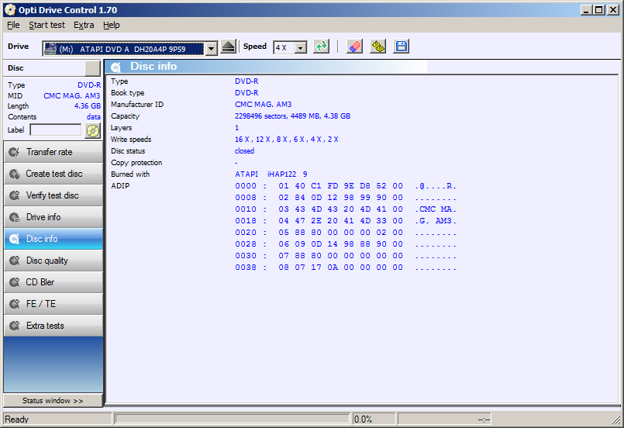Click the bottom progress bar

click(x=232, y=419)
